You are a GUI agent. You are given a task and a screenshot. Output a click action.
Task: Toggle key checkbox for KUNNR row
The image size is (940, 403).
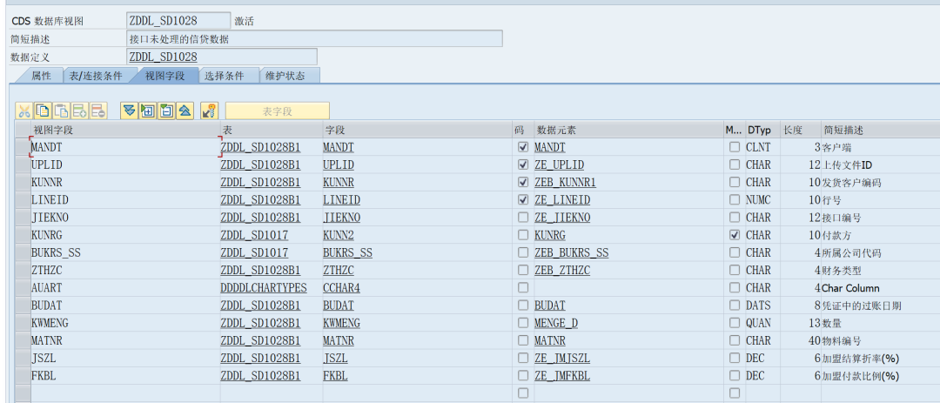[x=523, y=182]
